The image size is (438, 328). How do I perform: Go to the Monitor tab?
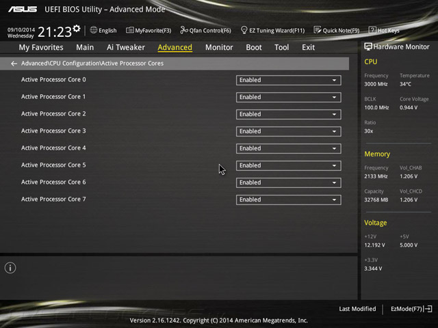pyautogui.click(x=219, y=47)
